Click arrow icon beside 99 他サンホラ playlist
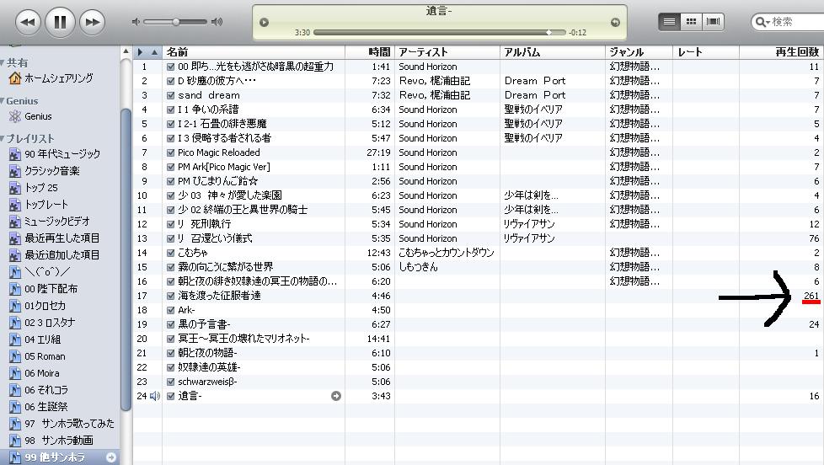Screen dimensions: 824x465 111,457
